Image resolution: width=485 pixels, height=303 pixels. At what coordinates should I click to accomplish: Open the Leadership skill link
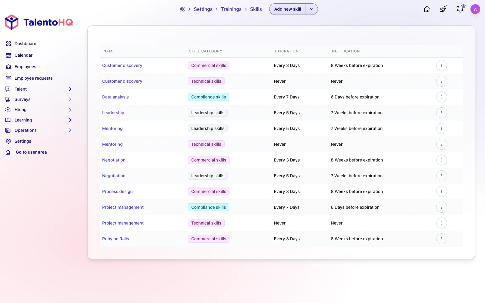(x=113, y=113)
